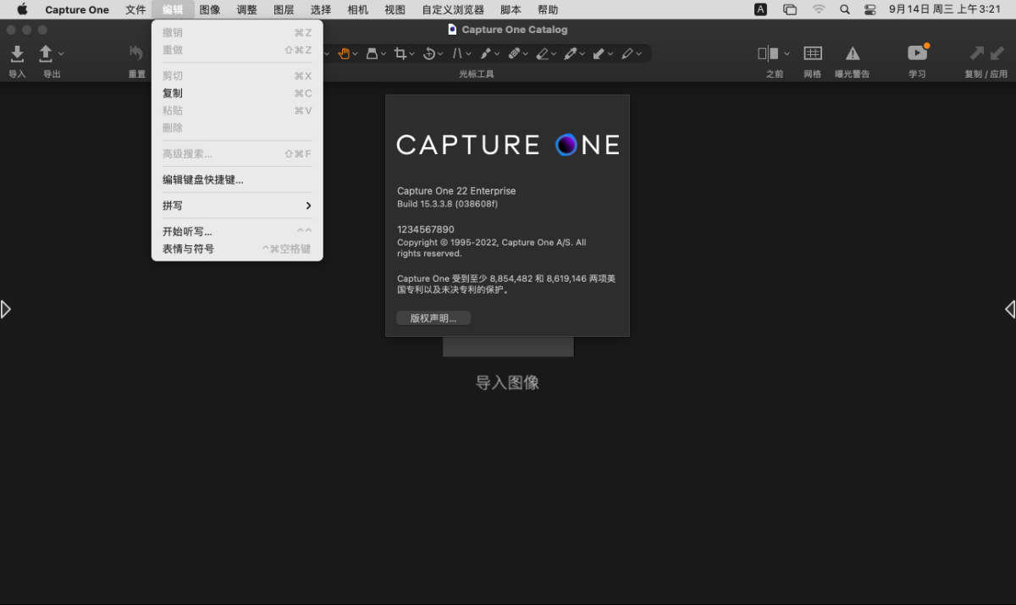
Task: Close the open 编辑 menu title
Action: click(173, 9)
